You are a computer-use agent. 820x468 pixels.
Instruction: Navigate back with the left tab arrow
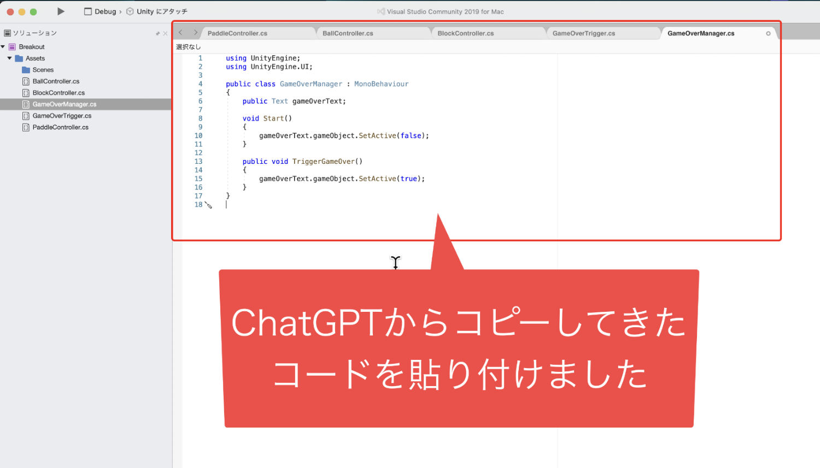coord(181,33)
